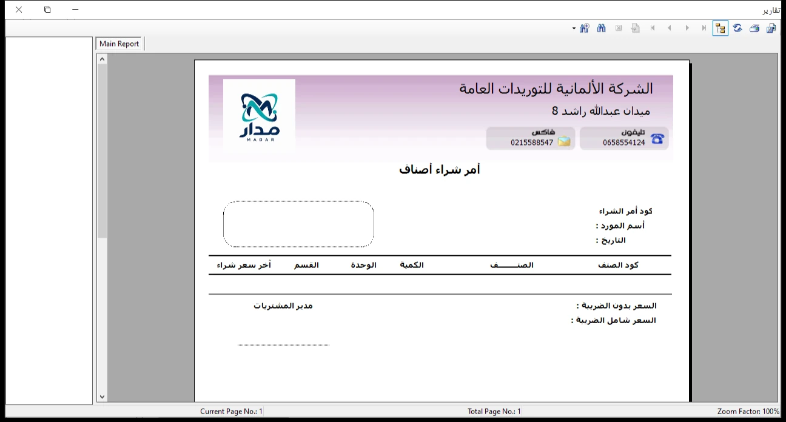Image resolution: width=786 pixels, height=422 pixels.
Task: Click column header كود الصنف
Action: point(618,266)
